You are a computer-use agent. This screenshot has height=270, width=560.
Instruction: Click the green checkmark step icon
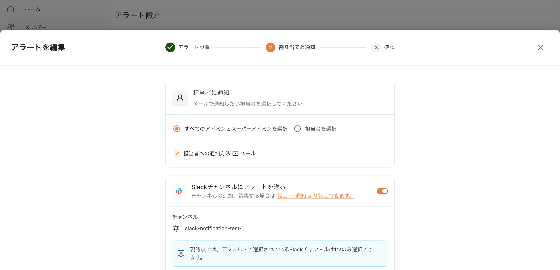[170, 47]
